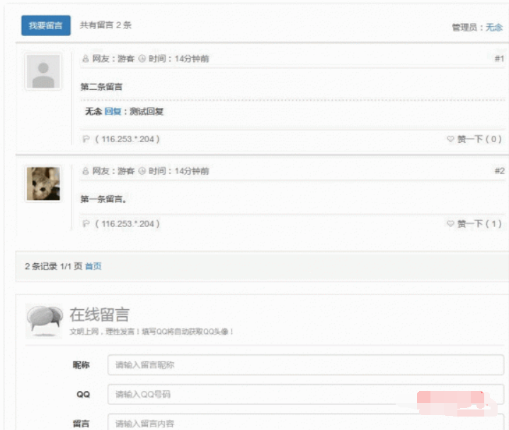
Task: Click the 回复 link in the admin reply
Action: [x=112, y=112]
